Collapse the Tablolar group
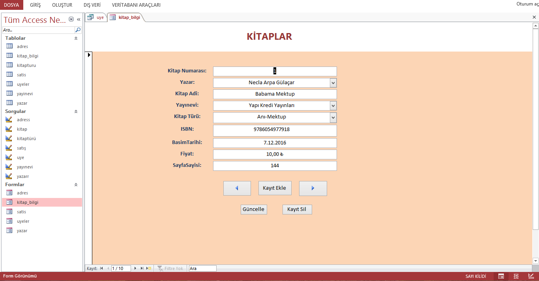 pyautogui.click(x=76, y=39)
